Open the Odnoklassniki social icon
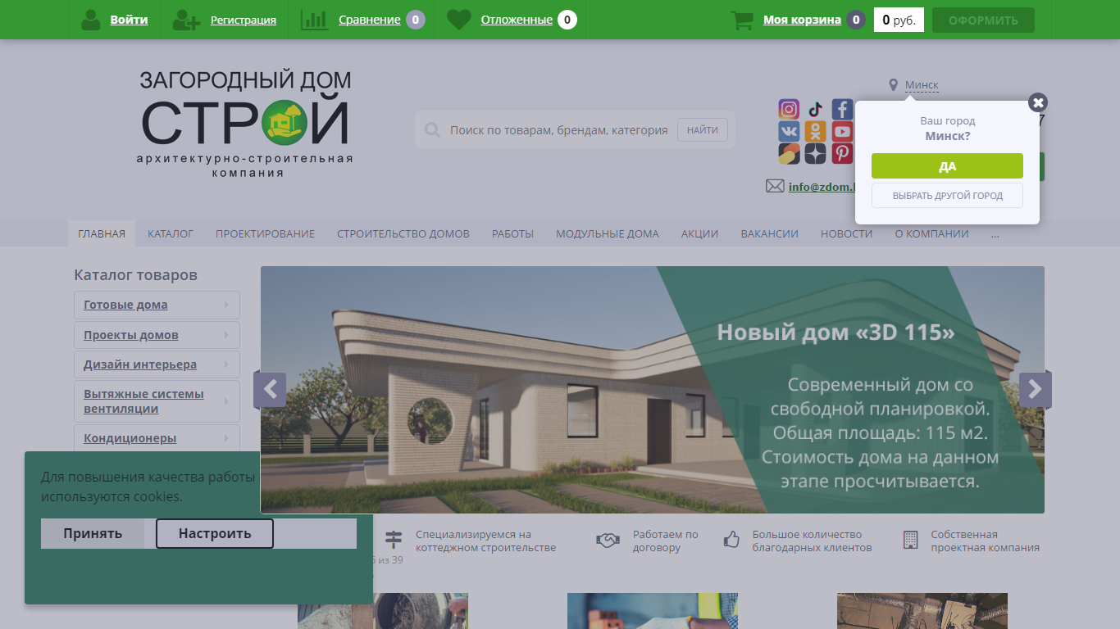1120x629 pixels. [x=816, y=131]
